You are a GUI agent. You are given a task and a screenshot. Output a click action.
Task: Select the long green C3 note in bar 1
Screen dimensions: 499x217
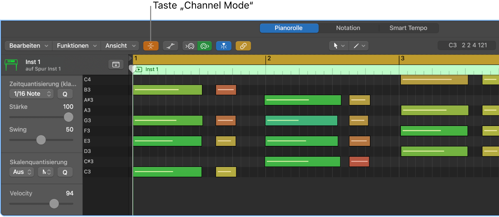(167, 172)
